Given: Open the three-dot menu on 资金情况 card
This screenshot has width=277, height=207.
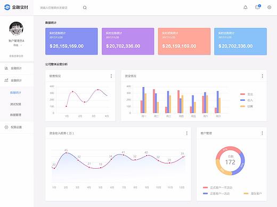Looking at the screenshot, I should tap(262, 76).
